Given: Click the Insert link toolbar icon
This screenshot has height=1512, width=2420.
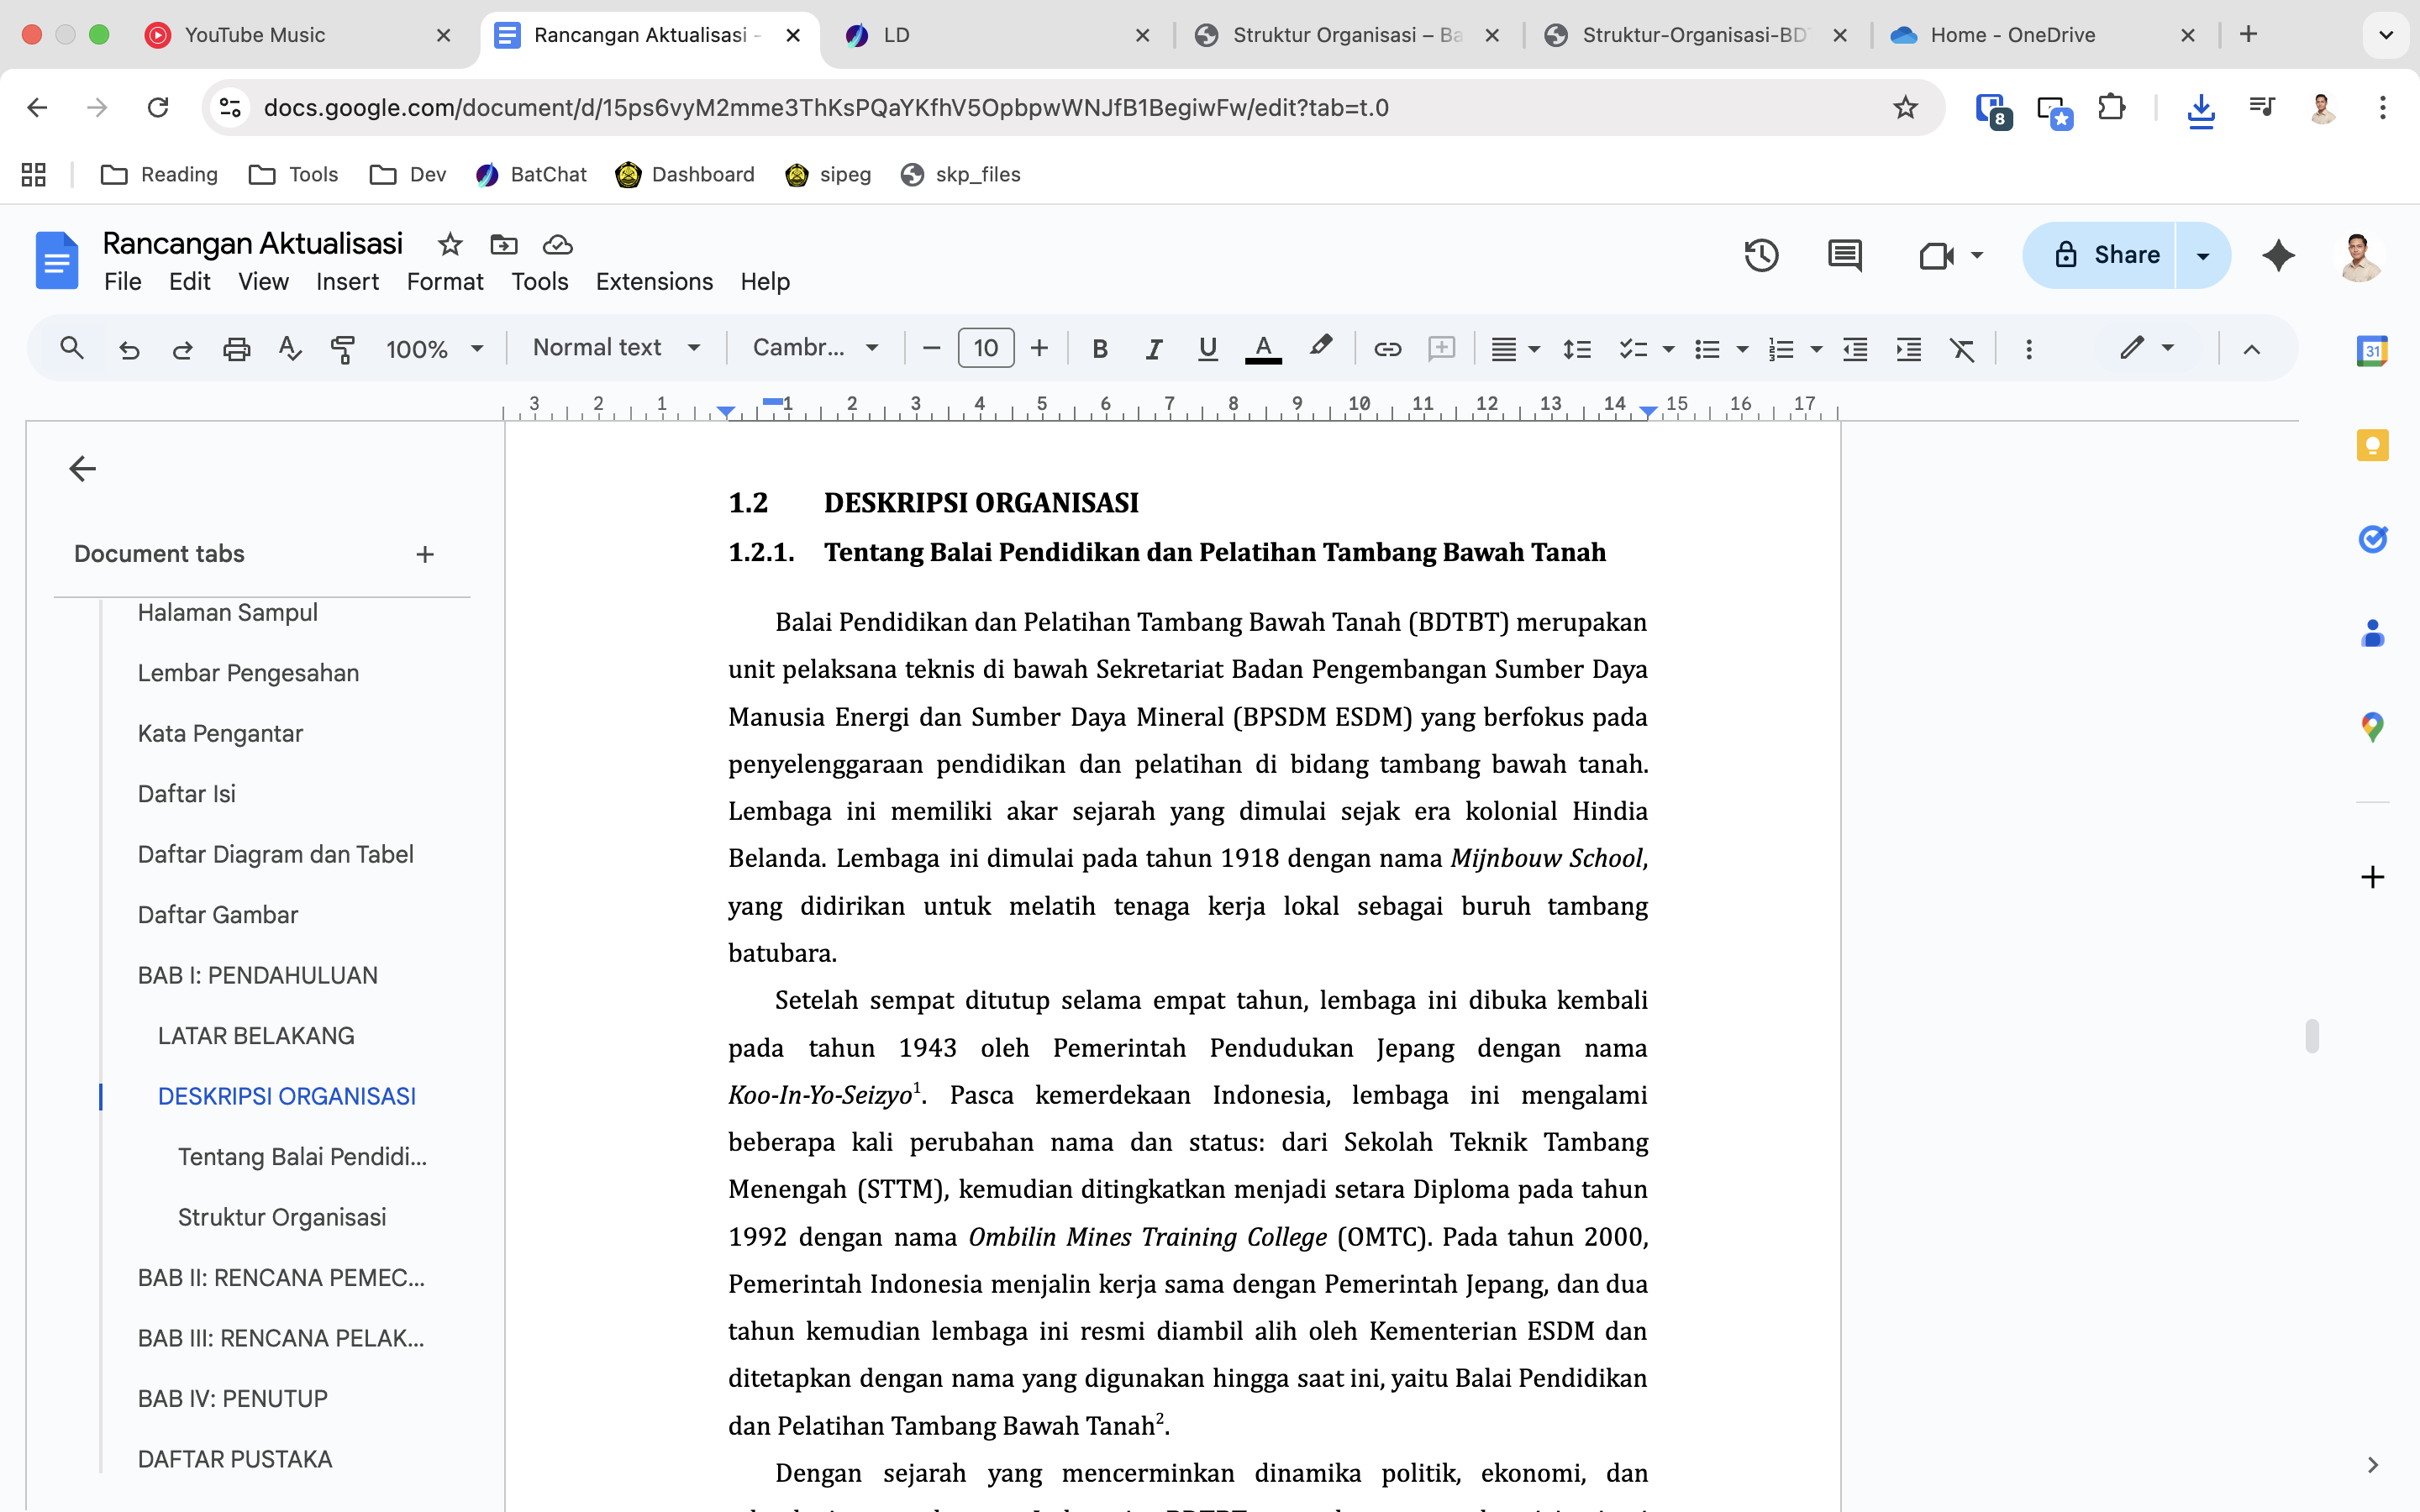Looking at the screenshot, I should coord(1387,348).
